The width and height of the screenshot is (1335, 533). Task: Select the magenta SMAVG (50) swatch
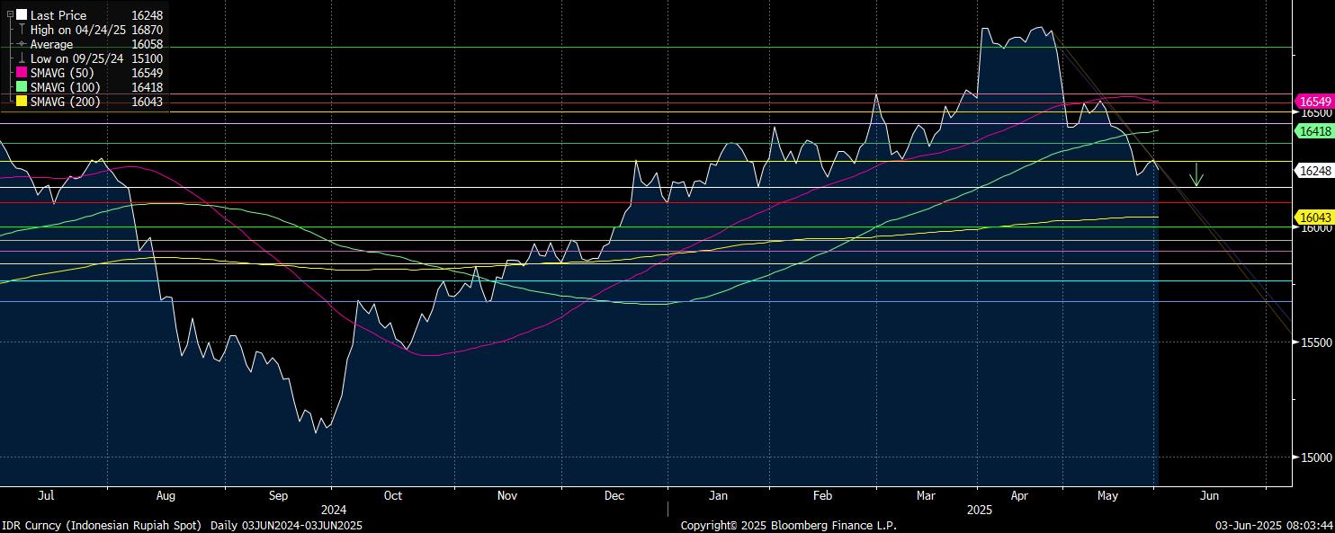[x=22, y=73]
